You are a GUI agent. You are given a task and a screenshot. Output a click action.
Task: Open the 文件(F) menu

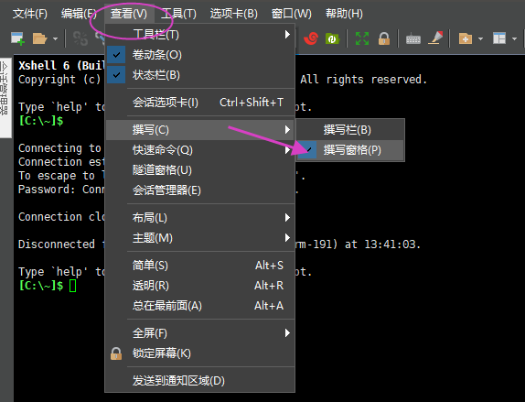30,14
